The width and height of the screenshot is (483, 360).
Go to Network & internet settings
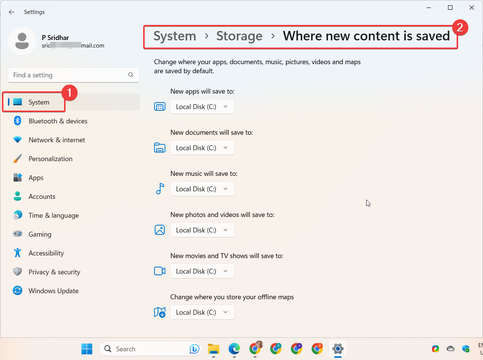57,140
